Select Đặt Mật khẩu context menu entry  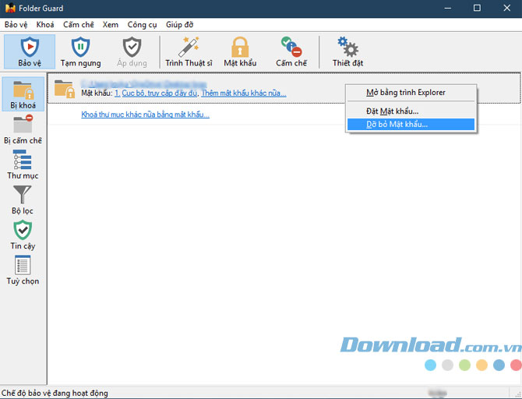[x=392, y=111]
